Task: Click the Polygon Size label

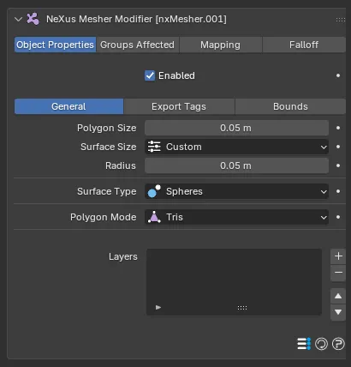Action: 107,128
